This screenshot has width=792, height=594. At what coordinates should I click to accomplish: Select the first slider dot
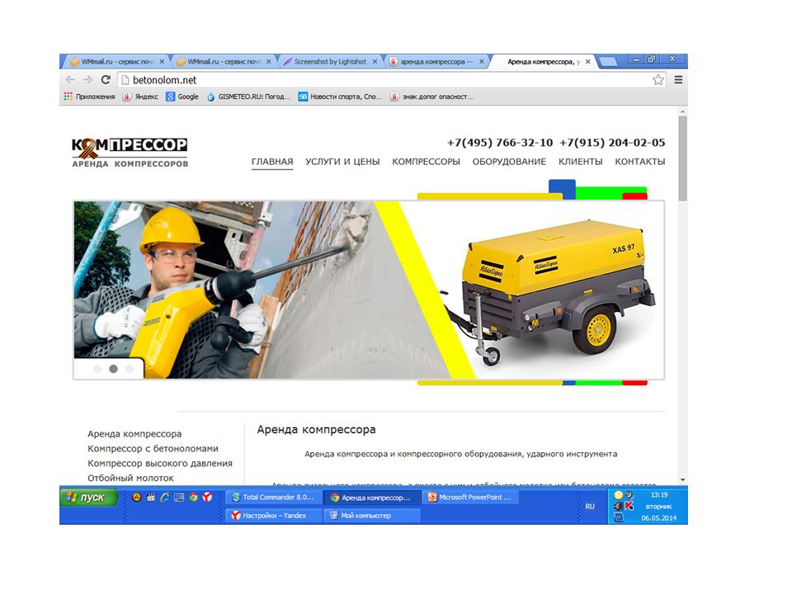(97, 369)
